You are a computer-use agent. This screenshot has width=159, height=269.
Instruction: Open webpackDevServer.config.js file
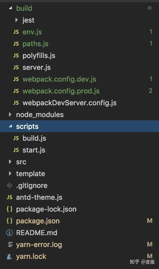click(70, 103)
